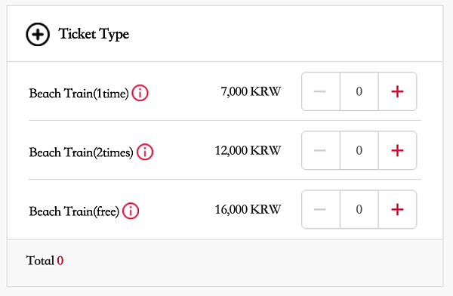The width and height of the screenshot is (453, 296).
Task: Open info icon for Beach Train(free)
Action: [131, 211]
